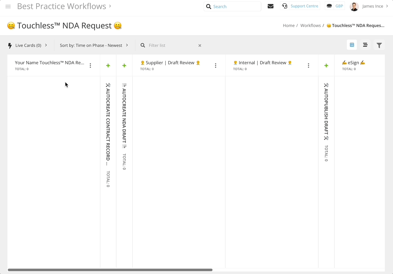Viewport: 393px width, 274px height.
Task: Clear the Filter list using the x icon
Action: (200, 45)
